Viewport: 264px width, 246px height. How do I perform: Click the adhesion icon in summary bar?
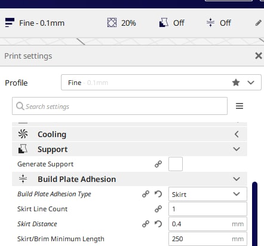(x=210, y=22)
